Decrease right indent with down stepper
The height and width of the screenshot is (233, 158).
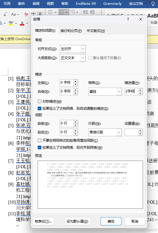(76, 93)
